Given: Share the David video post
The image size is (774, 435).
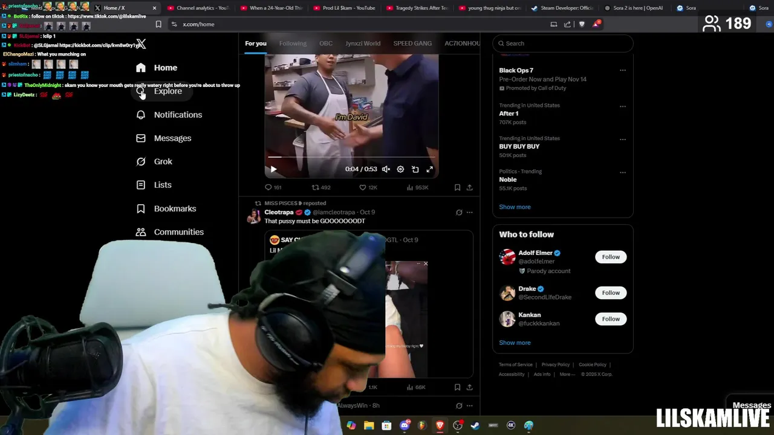Looking at the screenshot, I should coord(469,187).
